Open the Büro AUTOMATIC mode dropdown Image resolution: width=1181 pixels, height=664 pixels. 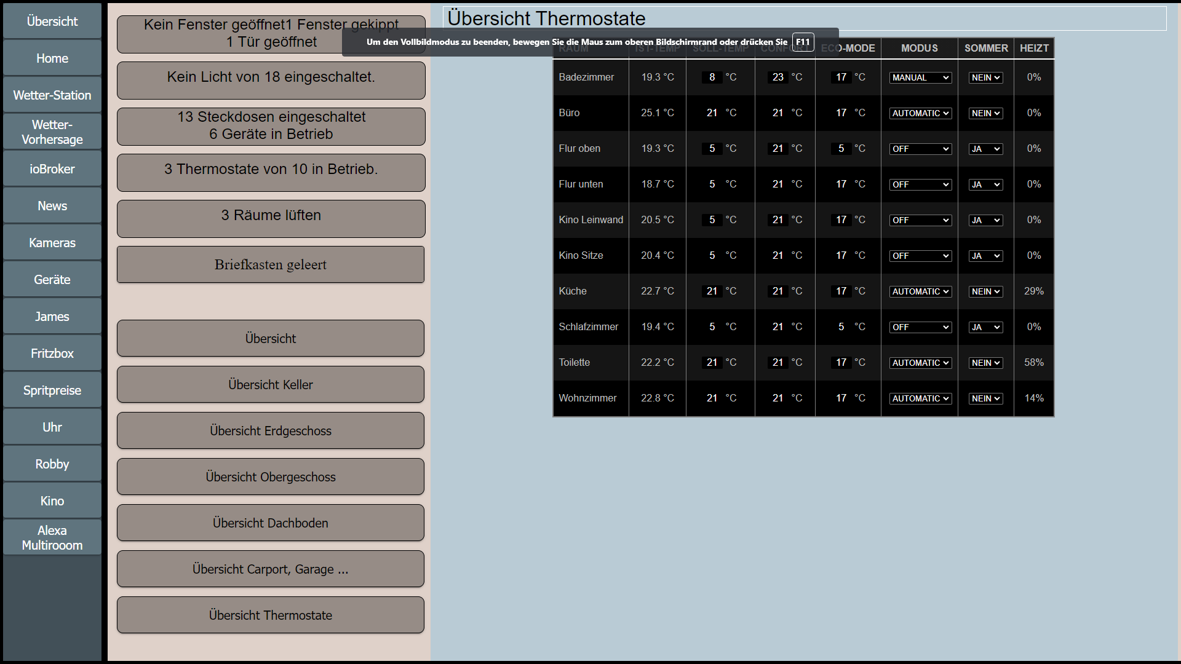pos(920,113)
